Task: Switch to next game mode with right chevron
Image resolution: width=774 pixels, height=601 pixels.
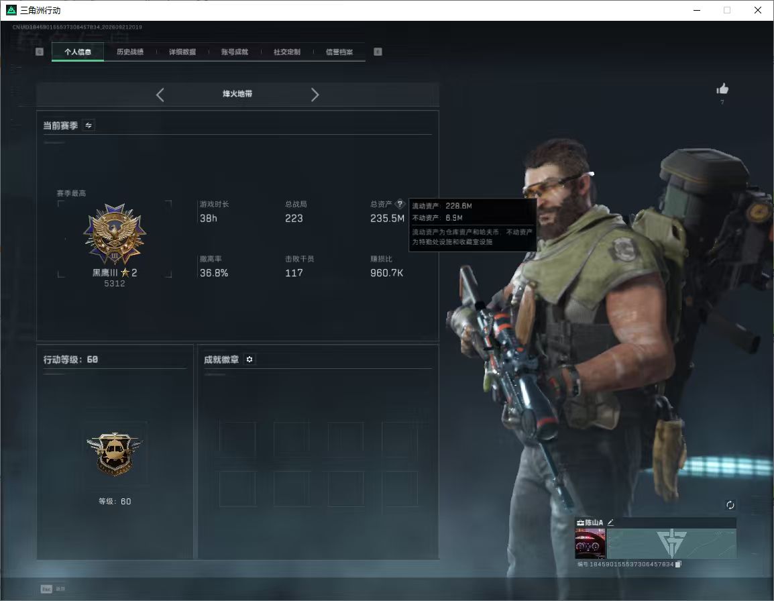Action: coord(315,95)
